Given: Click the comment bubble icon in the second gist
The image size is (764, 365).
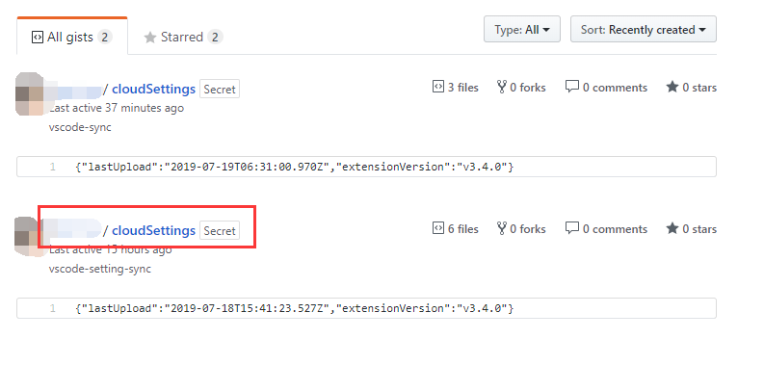Looking at the screenshot, I should tap(571, 228).
